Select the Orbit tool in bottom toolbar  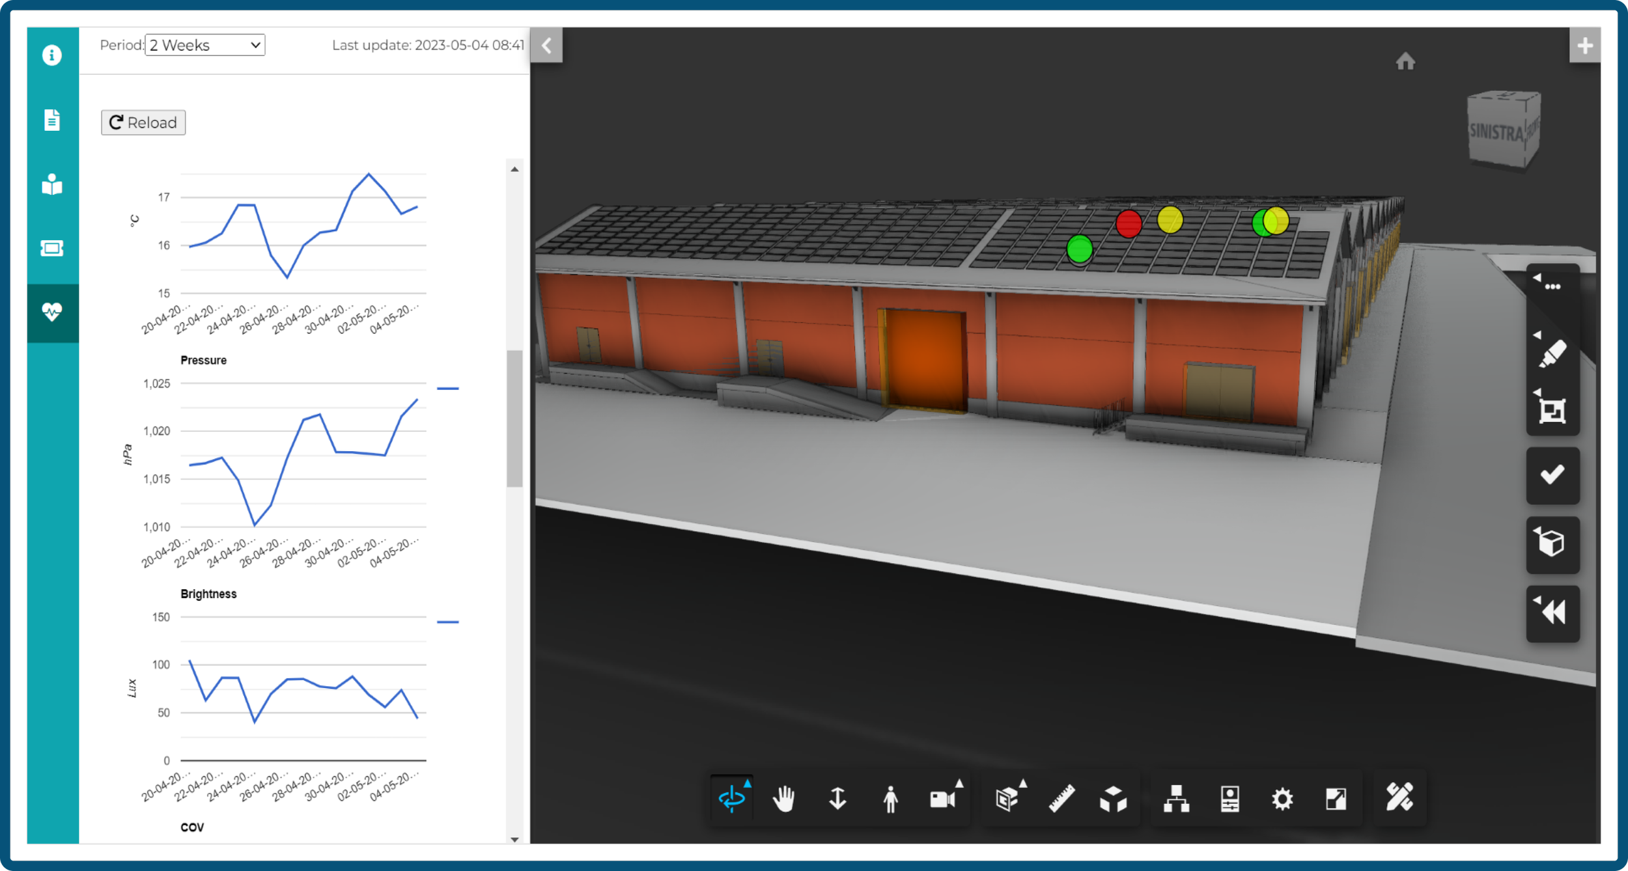click(x=732, y=798)
